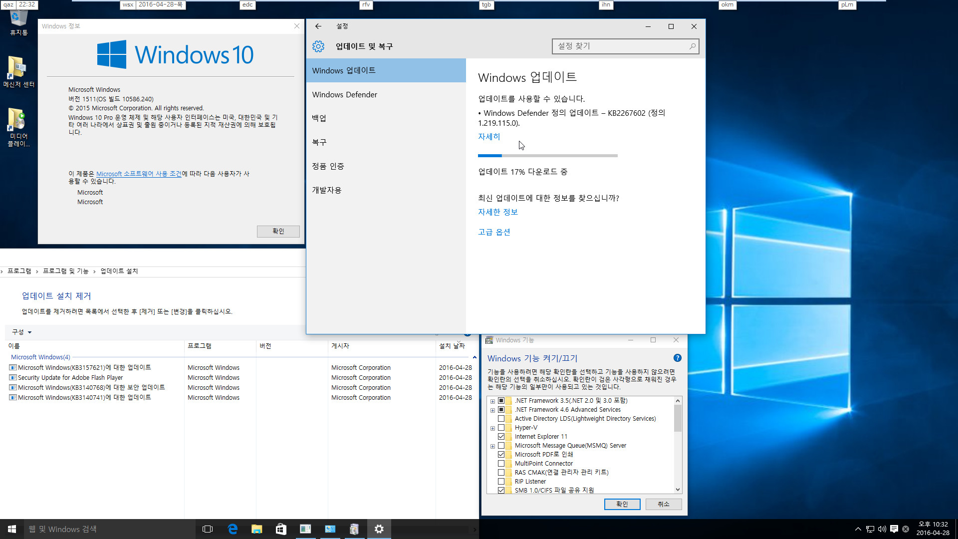Click 취소 in the Windows 기능 dialog
Viewport: 958px width, 539px height.
pos(664,504)
